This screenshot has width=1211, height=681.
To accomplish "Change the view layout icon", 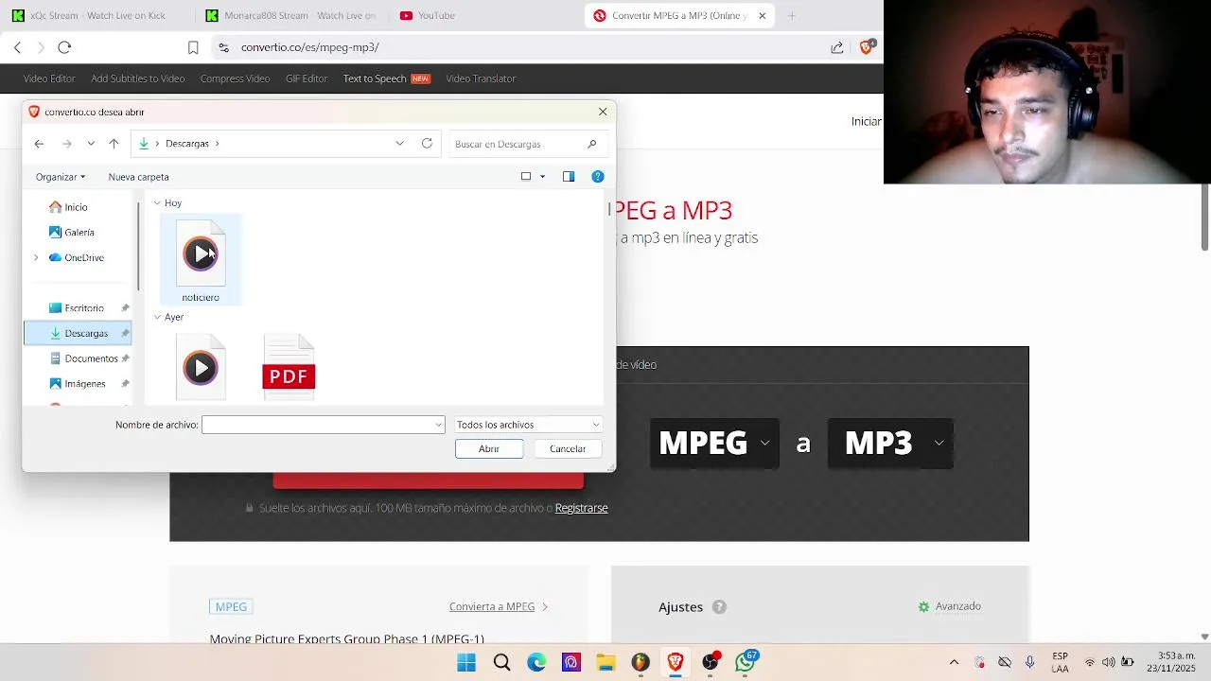I will (526, 177).
